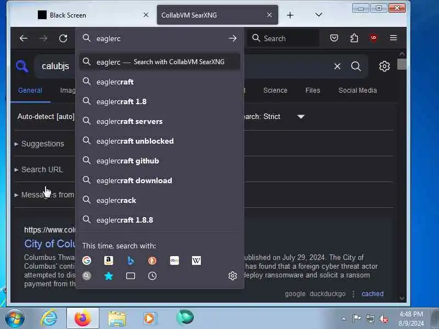This screenshot has width=439, height=329.
Task: Open the Files results category
Action: click(x=312, y=90)
